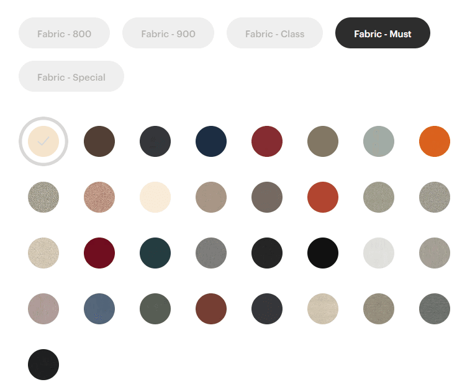The height and width of the screenshot is (382, 457).
Task: Pick the pale blue-gray swatch
Action: [x=379, y=141]
